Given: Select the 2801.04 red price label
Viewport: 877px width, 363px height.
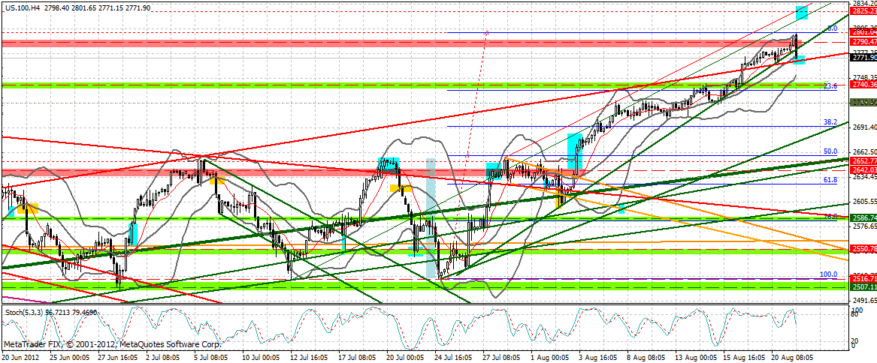Looking at the screenshot, I should tap(863, 32).
